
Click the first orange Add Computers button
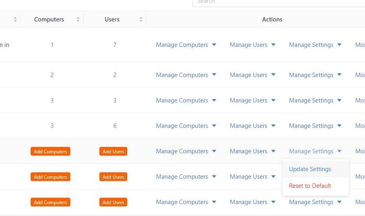click(x=50, y=151)
